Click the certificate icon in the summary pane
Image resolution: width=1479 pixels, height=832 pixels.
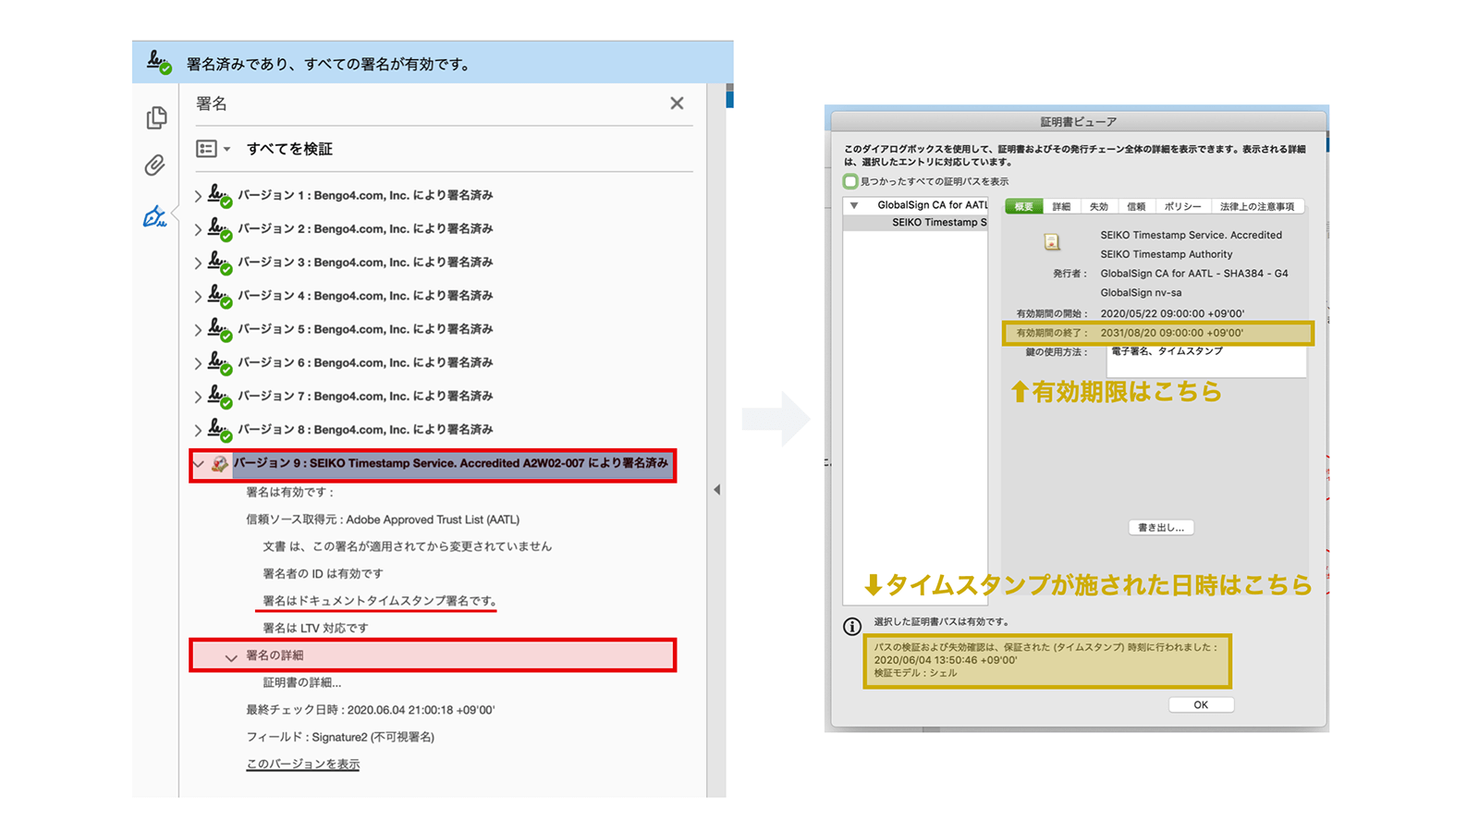pos(1052,242)
